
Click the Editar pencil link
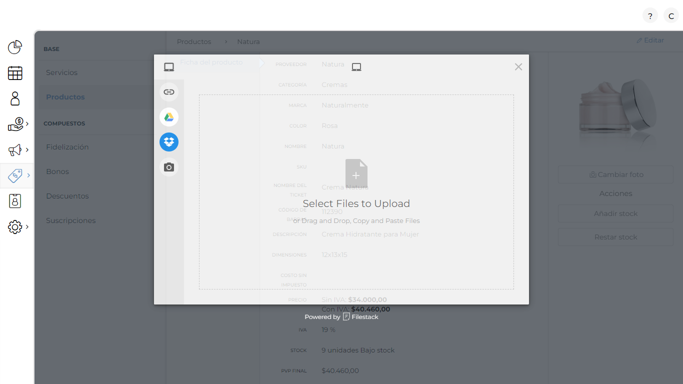pyautogui.click(x=650, y=40)
